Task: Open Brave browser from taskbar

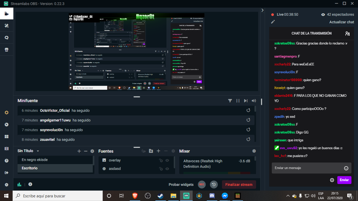Action: [x=135, y=196]
